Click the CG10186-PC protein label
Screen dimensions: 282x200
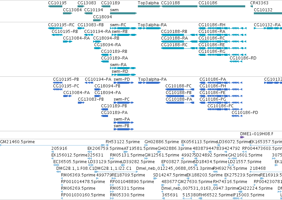click(220, 106)
